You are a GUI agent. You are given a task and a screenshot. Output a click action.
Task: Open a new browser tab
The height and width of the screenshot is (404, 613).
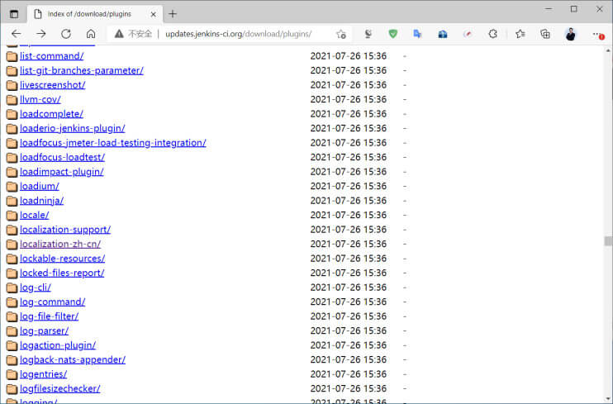(x=173, y=14)
